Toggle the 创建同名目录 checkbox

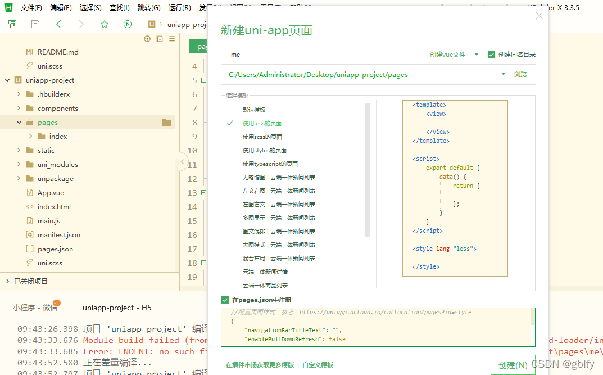pyautogui.click(x=491, y=55)
